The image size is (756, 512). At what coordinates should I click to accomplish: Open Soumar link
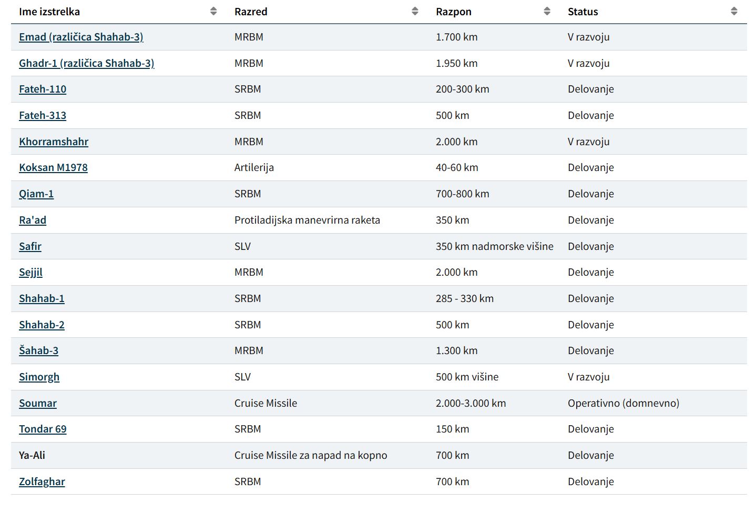[x=38, y=403]
